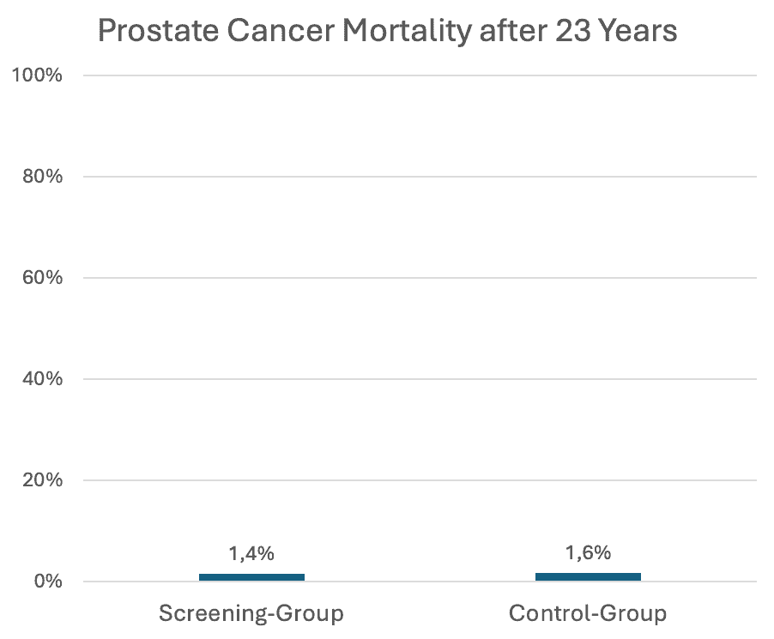Image resolution: width=774 pixels, height=639 pixels.
Task: Select the 80% y-axis label
Action: (x=39, y=177)
